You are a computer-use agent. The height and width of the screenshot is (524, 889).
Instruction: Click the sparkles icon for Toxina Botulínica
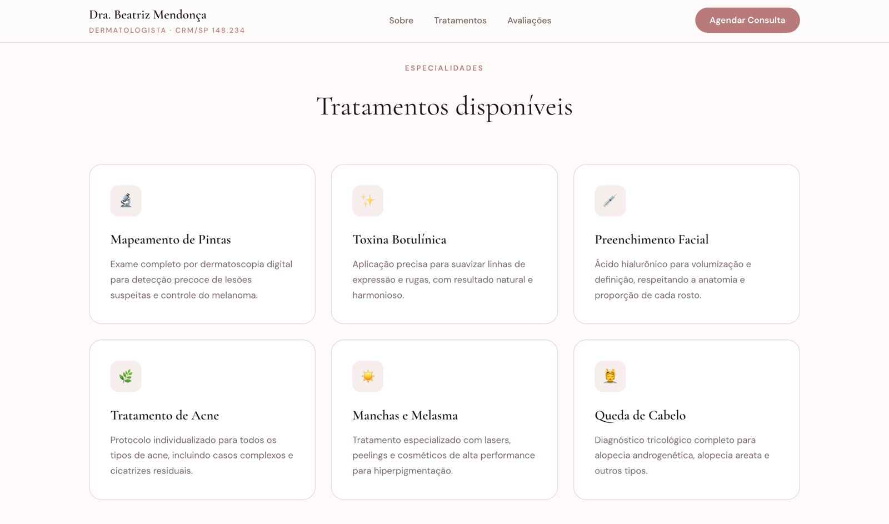click(x=368, y=201)
